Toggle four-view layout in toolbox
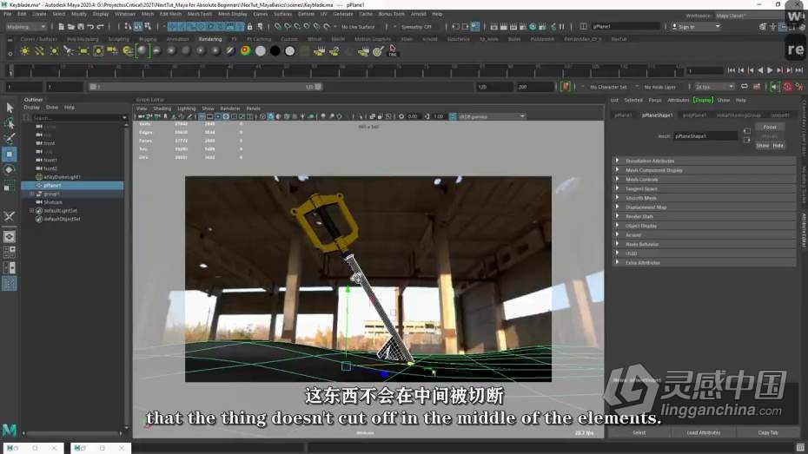This screenshot has height=454, width=808. click(10, 253)
